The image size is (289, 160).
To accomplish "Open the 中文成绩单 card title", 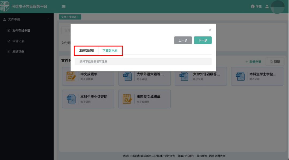I will pos(89,74).
